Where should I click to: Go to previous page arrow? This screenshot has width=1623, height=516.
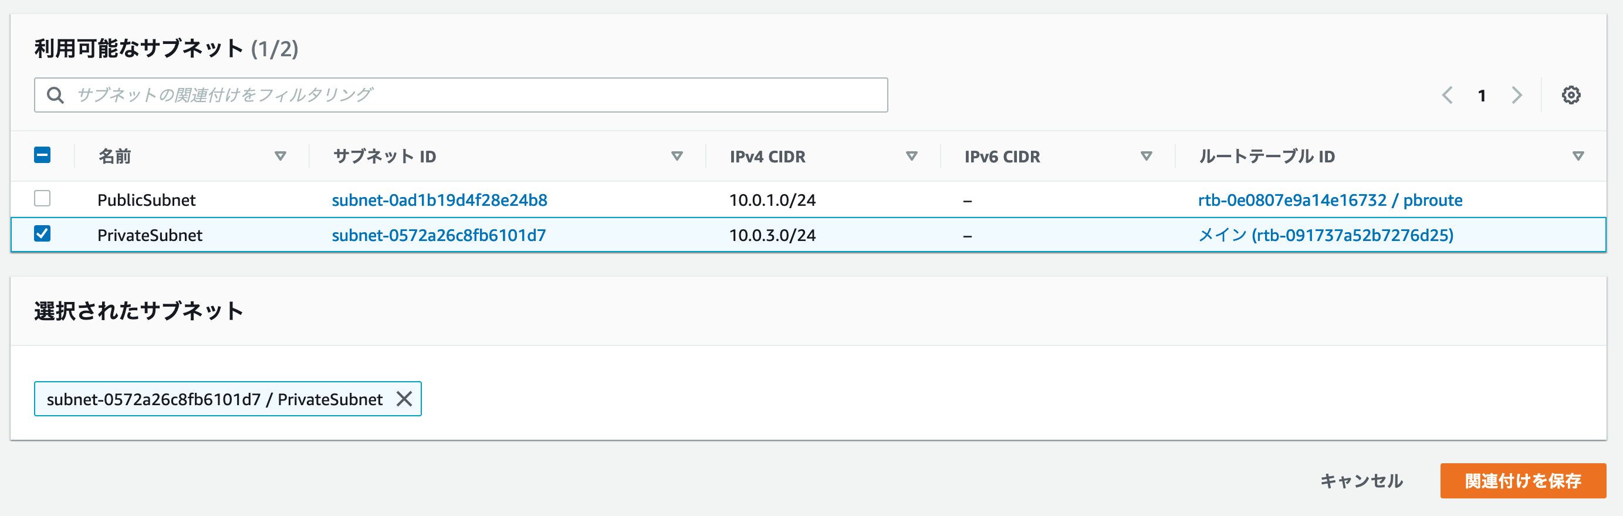click(x=1447, y=95)
